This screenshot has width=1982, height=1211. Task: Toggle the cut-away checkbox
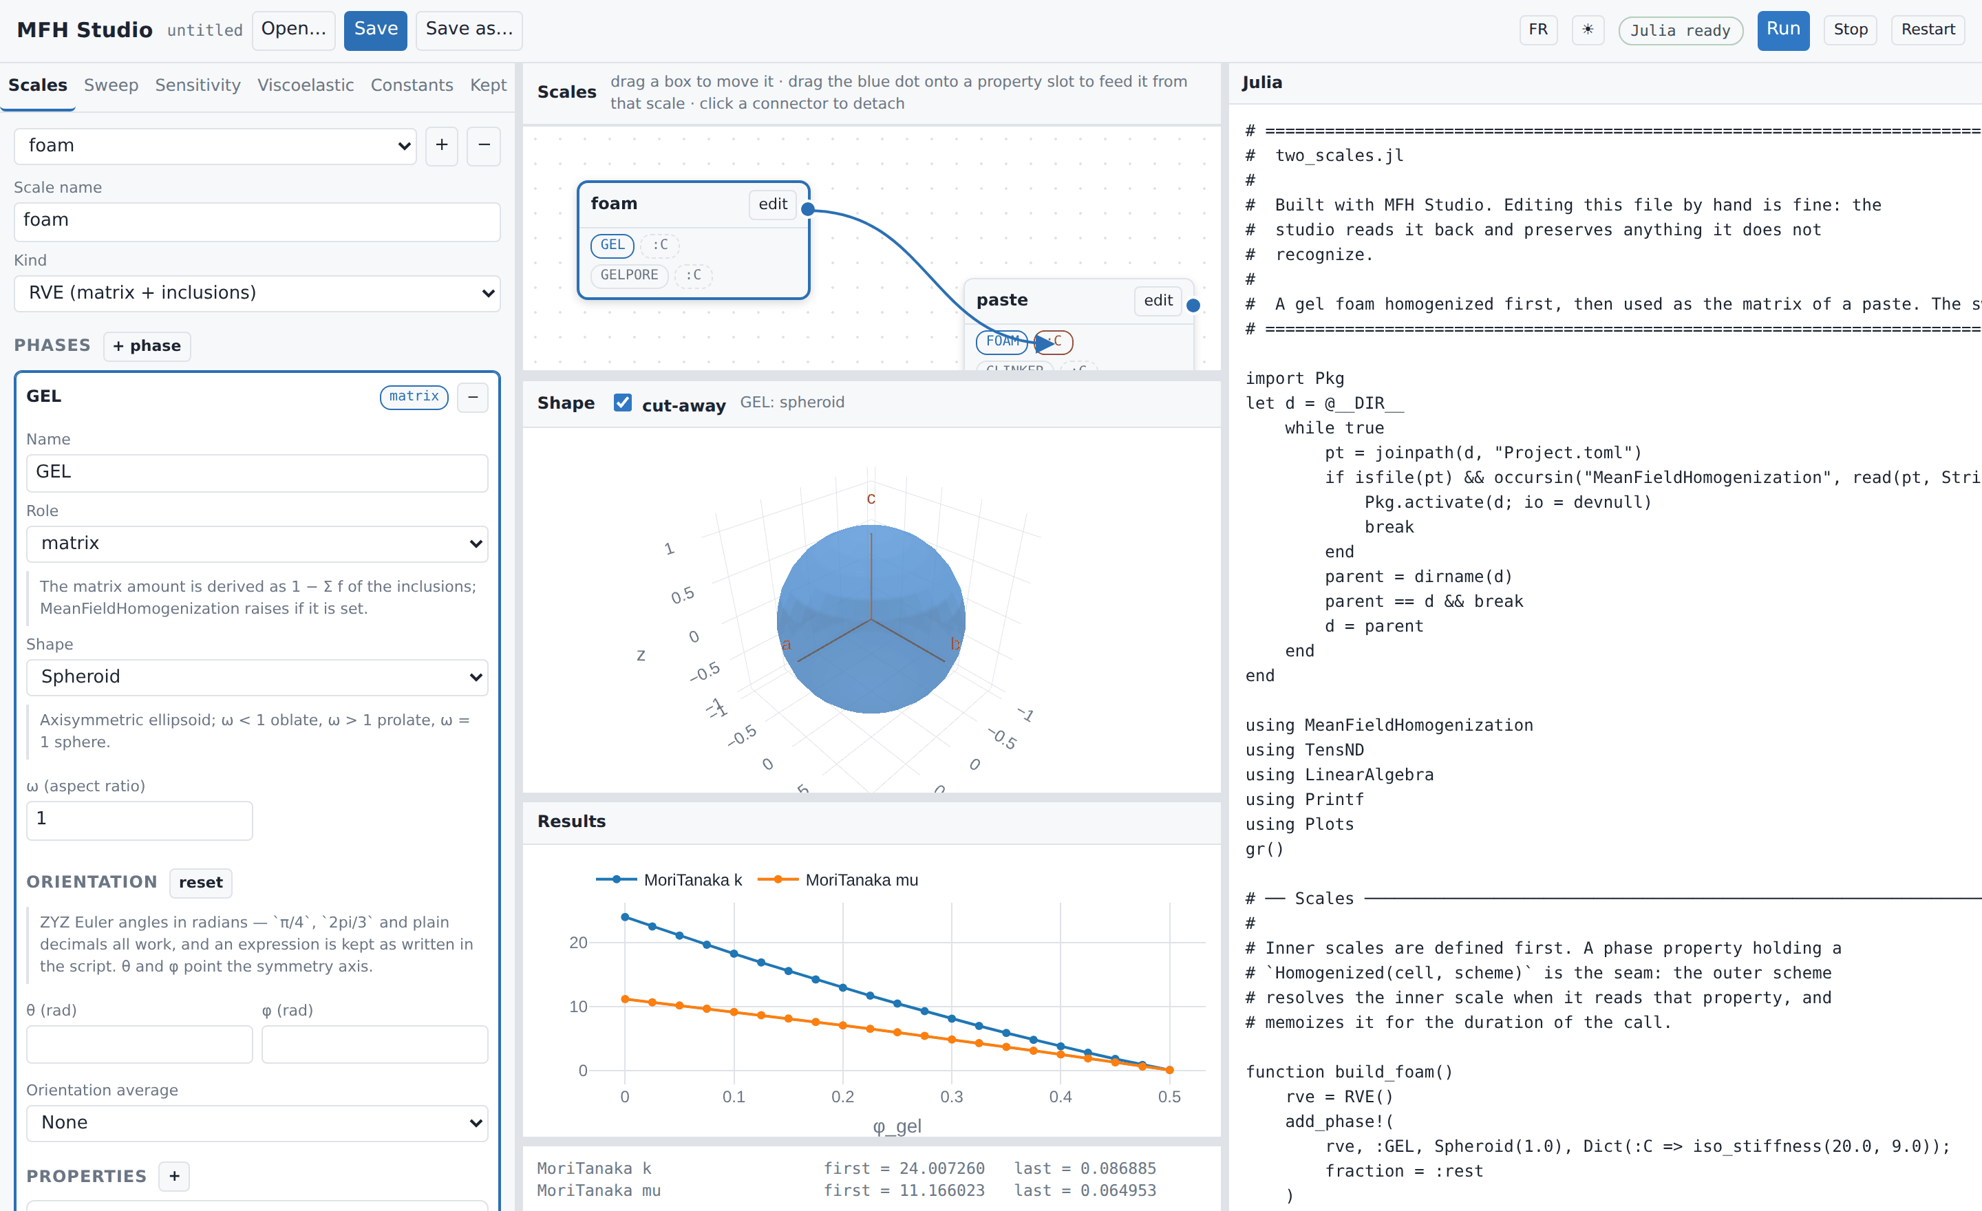[x=623, y=402]
